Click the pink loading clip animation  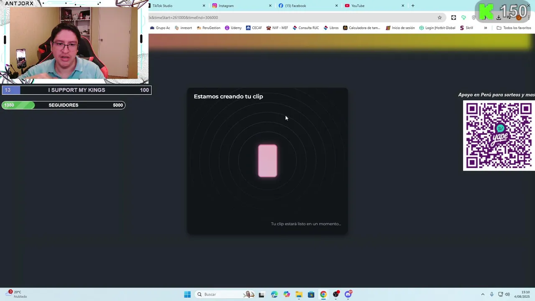(267, 161)
